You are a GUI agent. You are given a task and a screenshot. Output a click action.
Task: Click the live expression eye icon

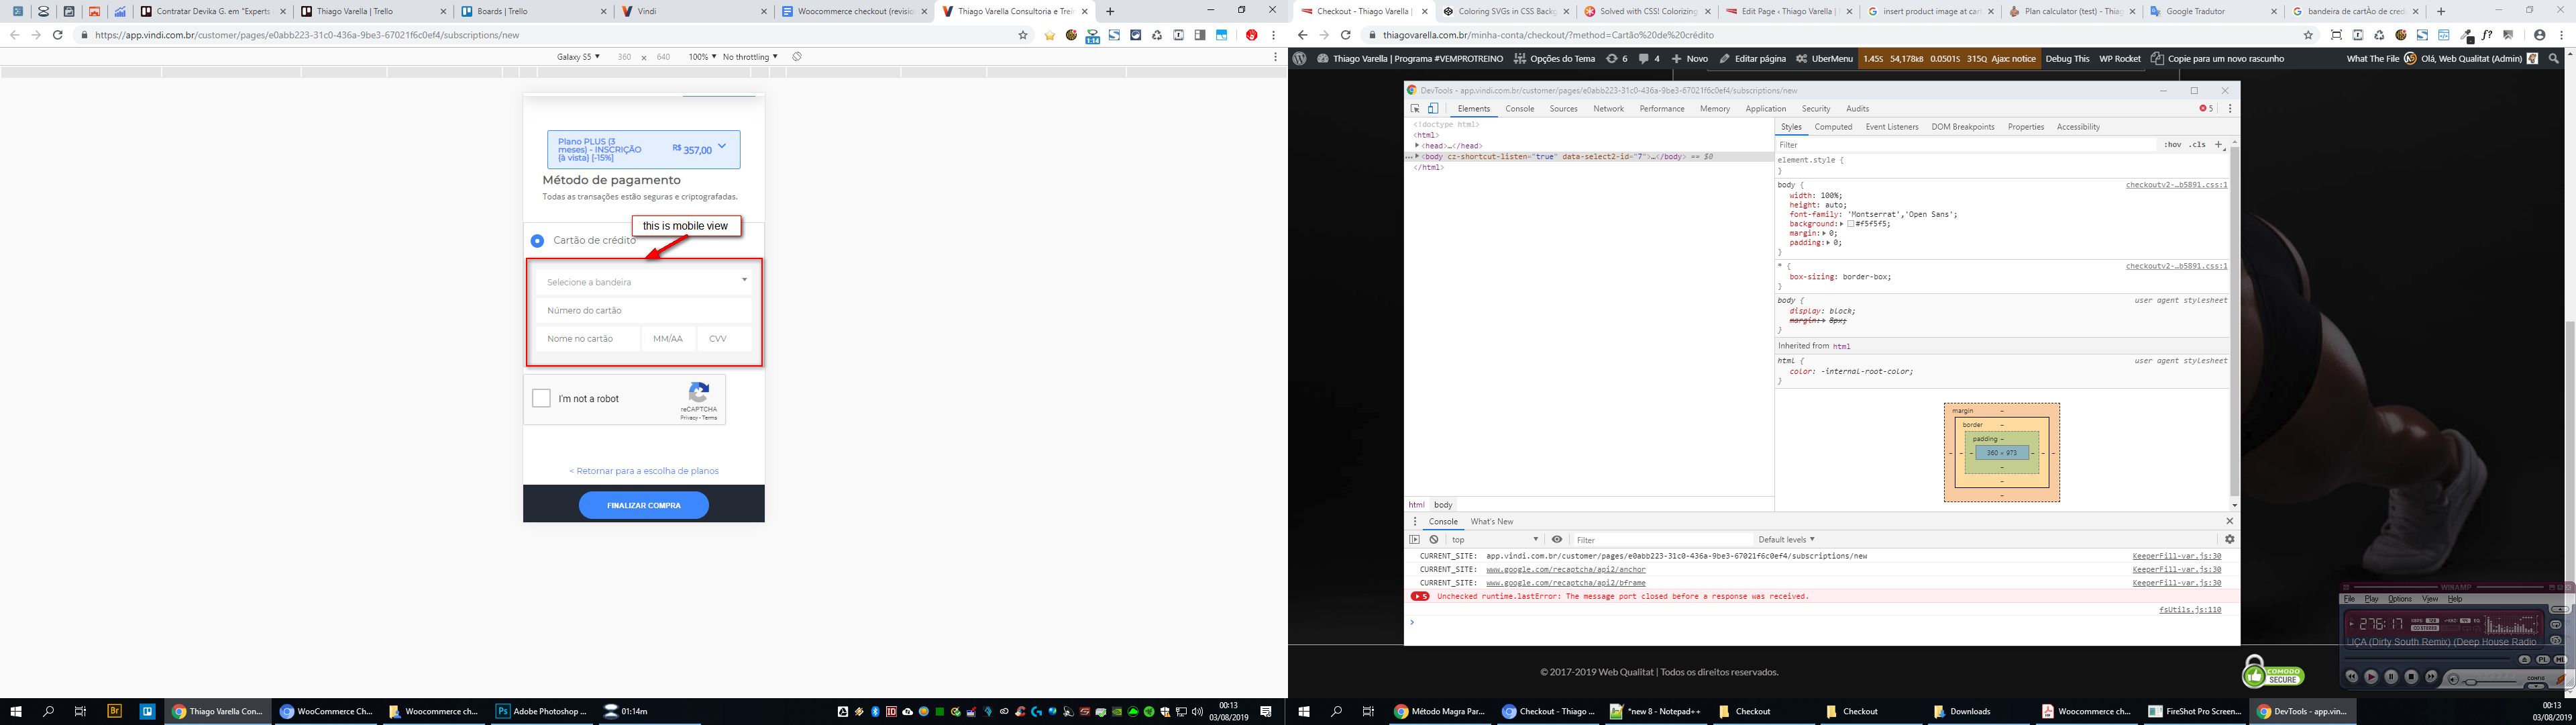point(1556,540)
